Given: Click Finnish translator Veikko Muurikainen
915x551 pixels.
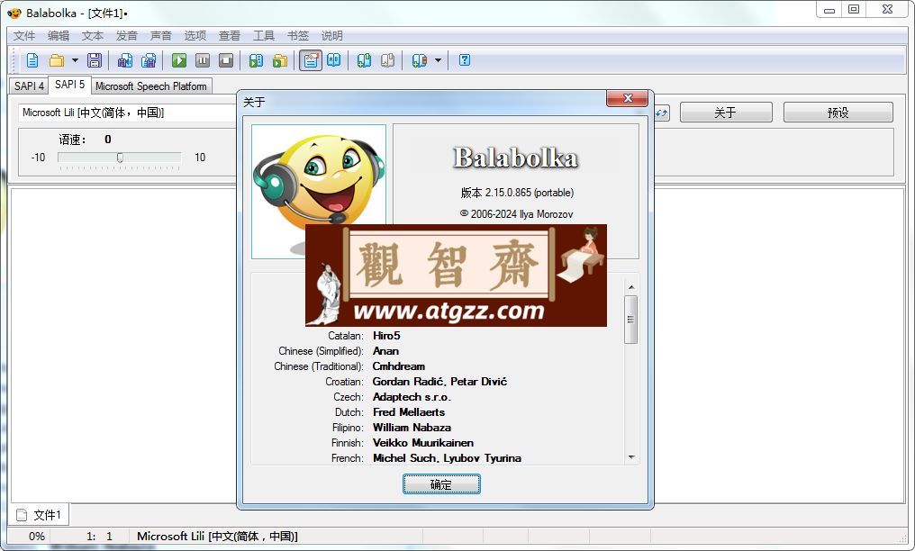Looking at the screenshot, I should click(x=423, y=443).
